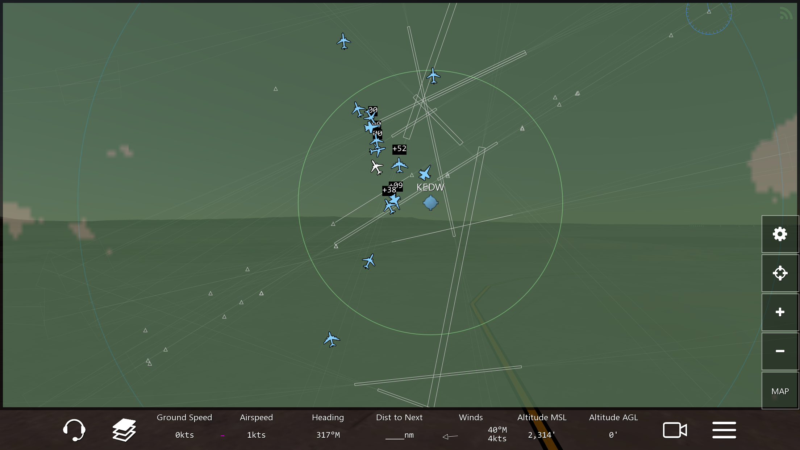The height and width of the screenshot is (450, 800).
Task: Open camera view options
Action: click(x=675, y=430)
